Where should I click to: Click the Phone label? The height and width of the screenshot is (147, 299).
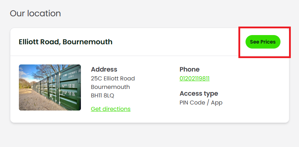click(189, 69)
